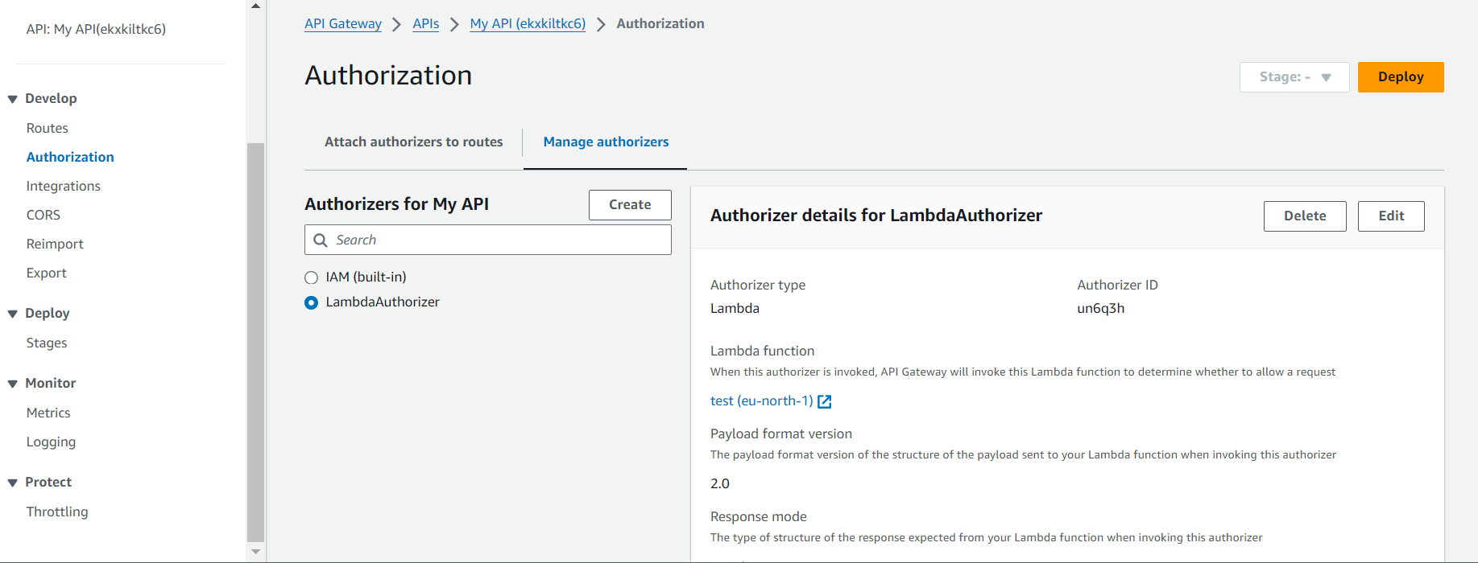Select the LambdaAuthorizer radio button
The image size is (1478, 563).
[312, 302]
